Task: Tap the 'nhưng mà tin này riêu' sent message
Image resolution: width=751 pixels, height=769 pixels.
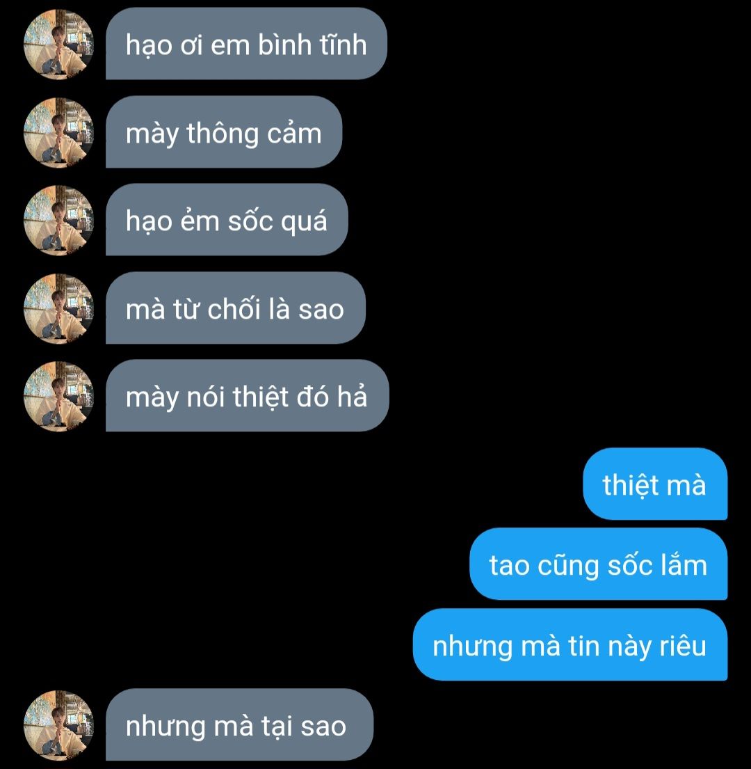Action: [x=570, y=644]
